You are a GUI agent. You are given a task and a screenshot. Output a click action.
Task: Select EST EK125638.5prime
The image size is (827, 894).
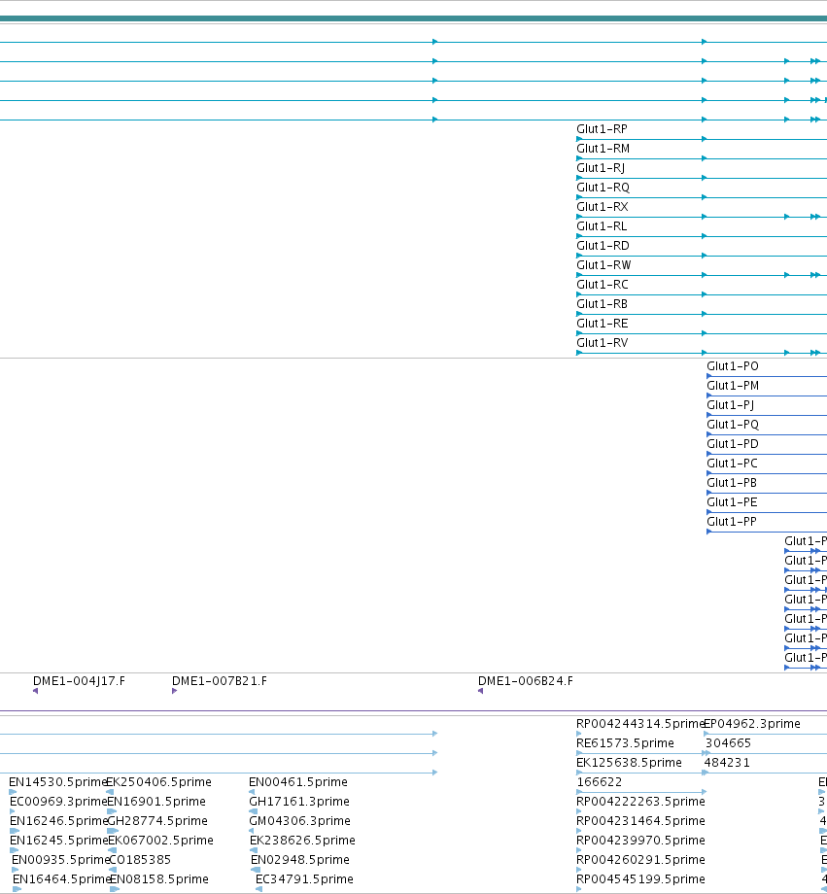pos(629,763)
